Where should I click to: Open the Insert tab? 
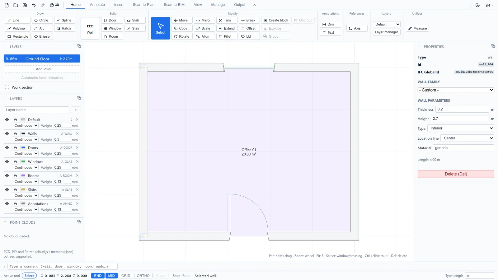point(119,5)
